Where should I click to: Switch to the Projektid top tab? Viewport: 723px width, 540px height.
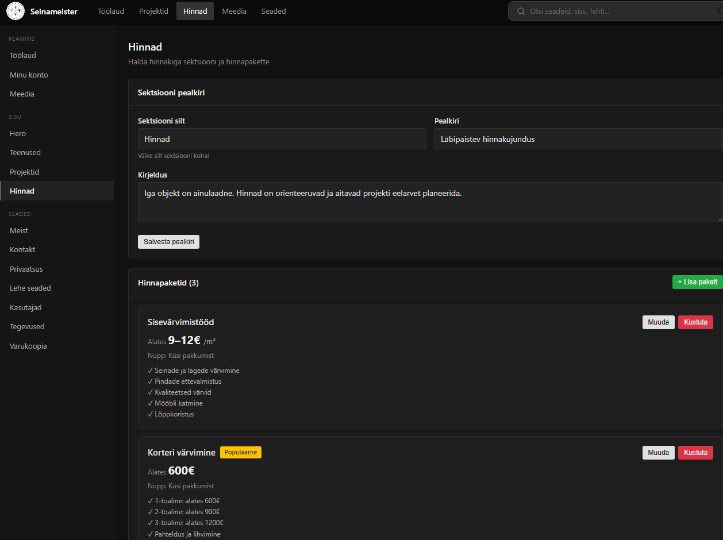[153, 11]
